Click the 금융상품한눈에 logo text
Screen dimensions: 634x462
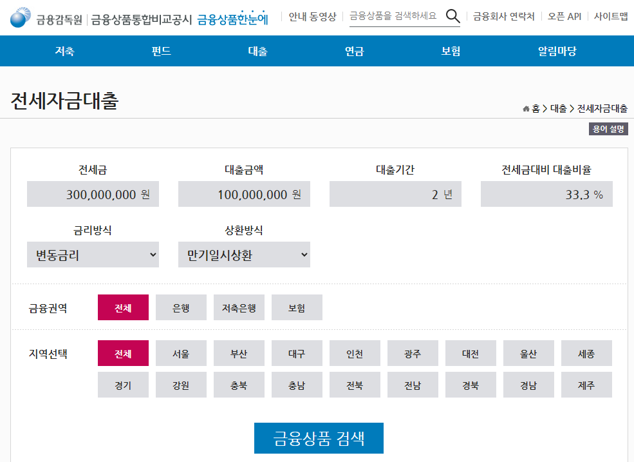pyautogui.click(x=232, y=19)
